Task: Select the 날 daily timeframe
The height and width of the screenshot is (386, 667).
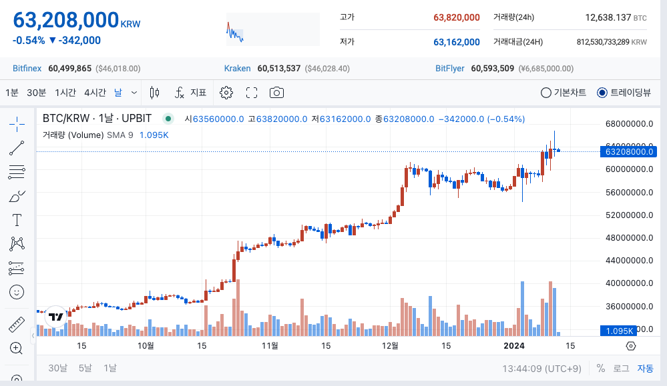Action: [x=118, y=93]
